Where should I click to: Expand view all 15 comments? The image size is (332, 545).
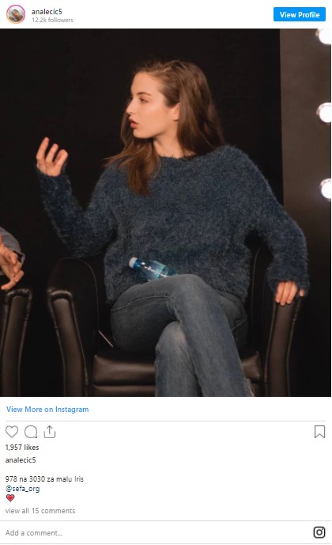pos(40,511)
